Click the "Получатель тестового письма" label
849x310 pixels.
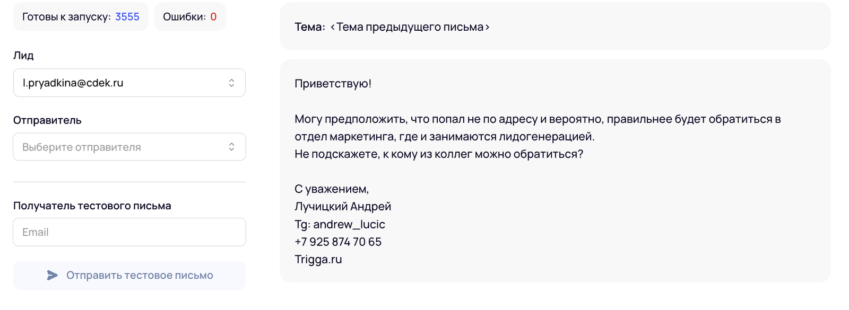92,206
